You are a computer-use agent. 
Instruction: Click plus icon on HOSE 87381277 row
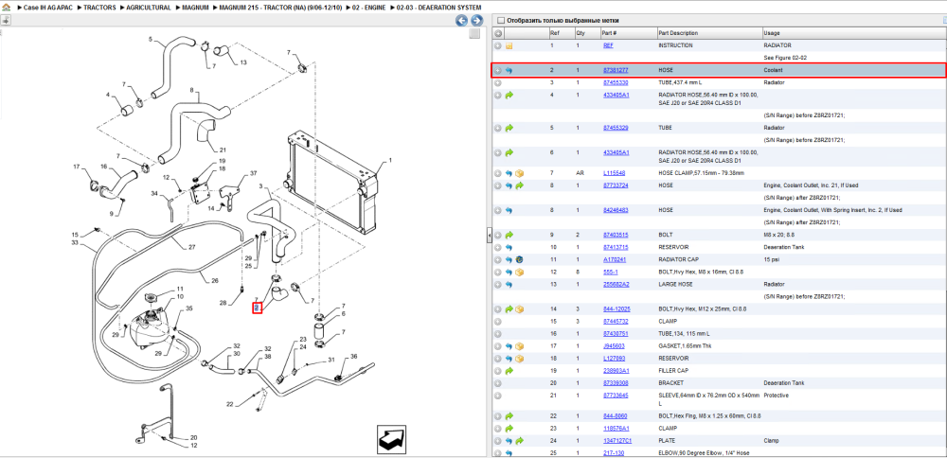[x=498, y=71]
